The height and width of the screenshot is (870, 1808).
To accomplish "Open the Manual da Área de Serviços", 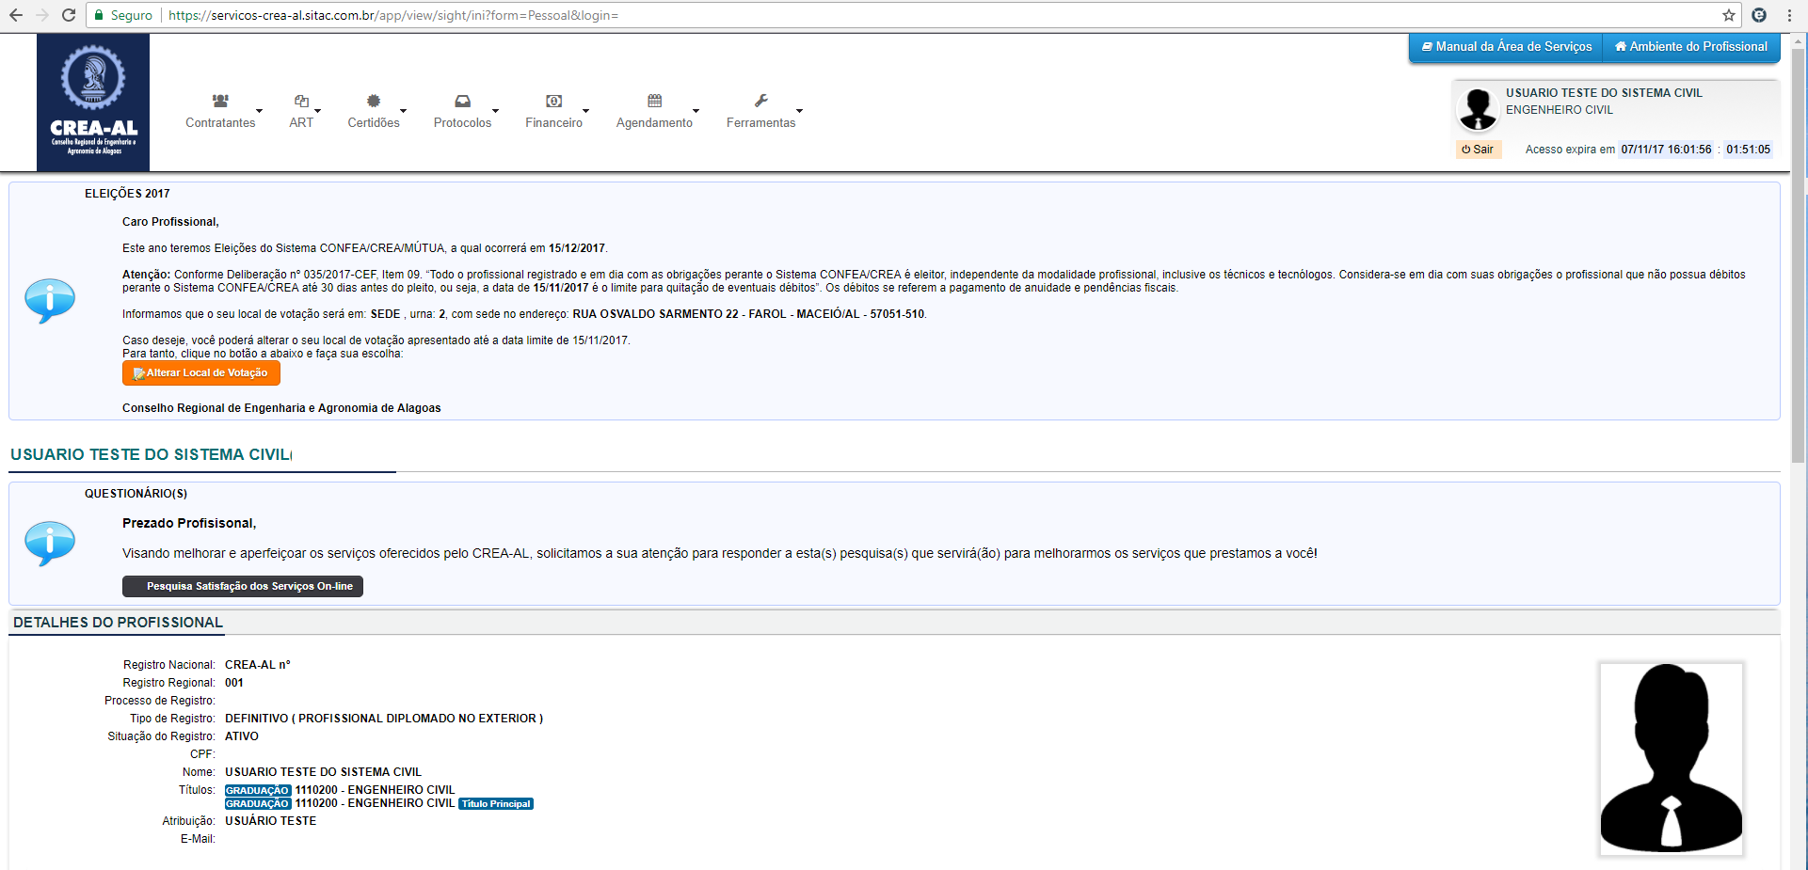I will (1506, 47).
